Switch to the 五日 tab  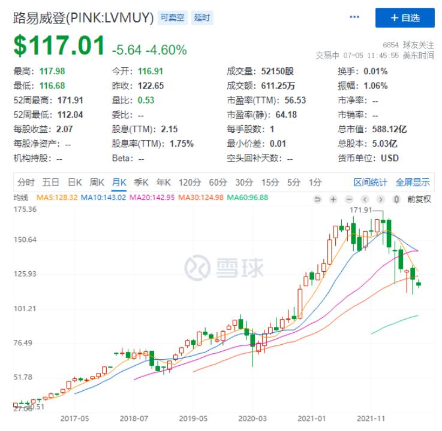pyautogui.click(x=50, y=183)
